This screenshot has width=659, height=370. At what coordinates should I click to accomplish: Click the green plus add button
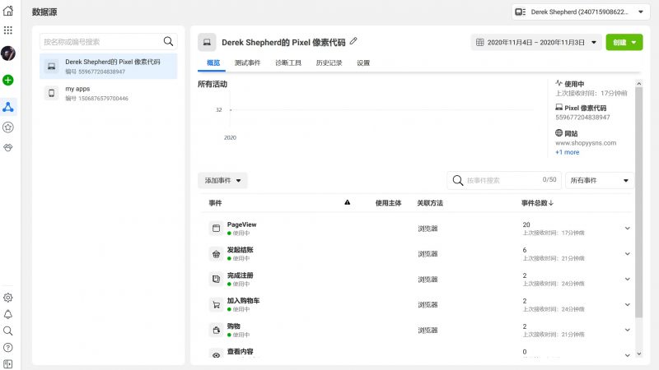pyautogui.click(x=8, y=80)
